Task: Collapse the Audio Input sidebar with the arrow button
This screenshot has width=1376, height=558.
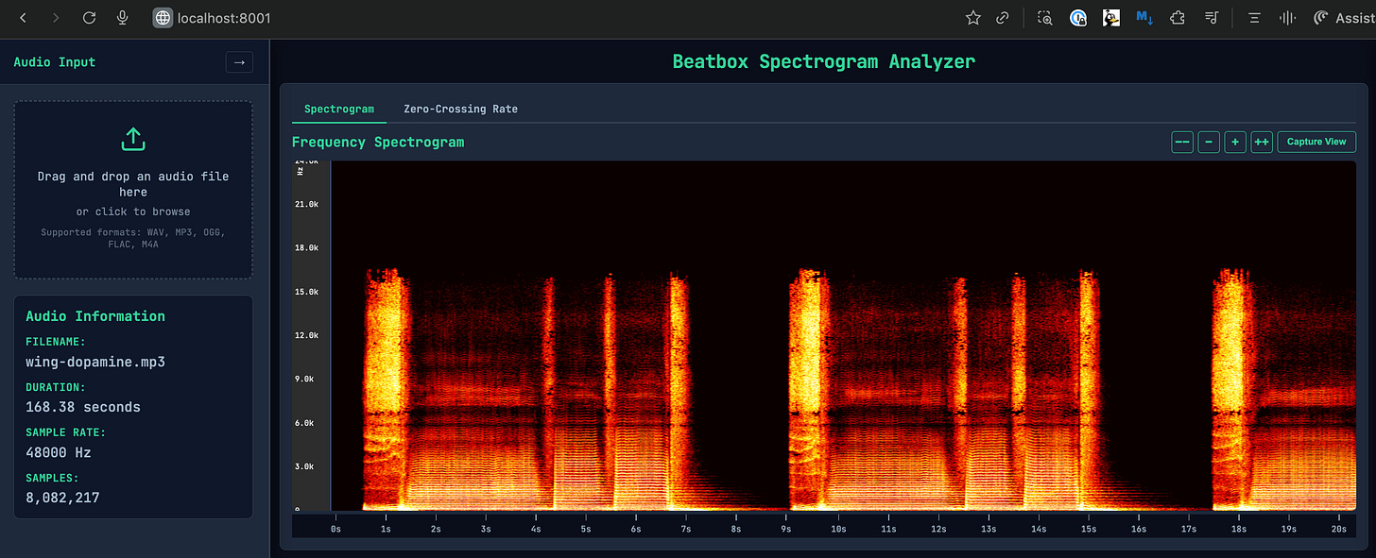Action: tap(239, 62)
